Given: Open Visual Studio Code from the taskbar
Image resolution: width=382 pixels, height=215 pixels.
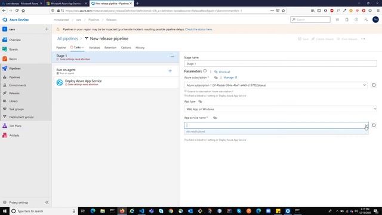Looking at the screenshot, I should pos(141,211).
